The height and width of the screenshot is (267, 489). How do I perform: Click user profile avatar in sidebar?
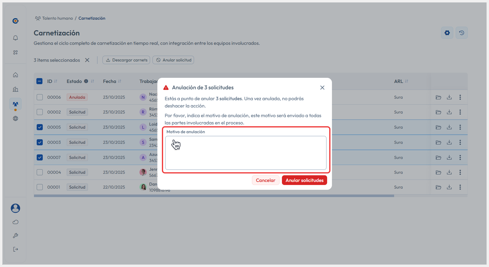(15, 208)
